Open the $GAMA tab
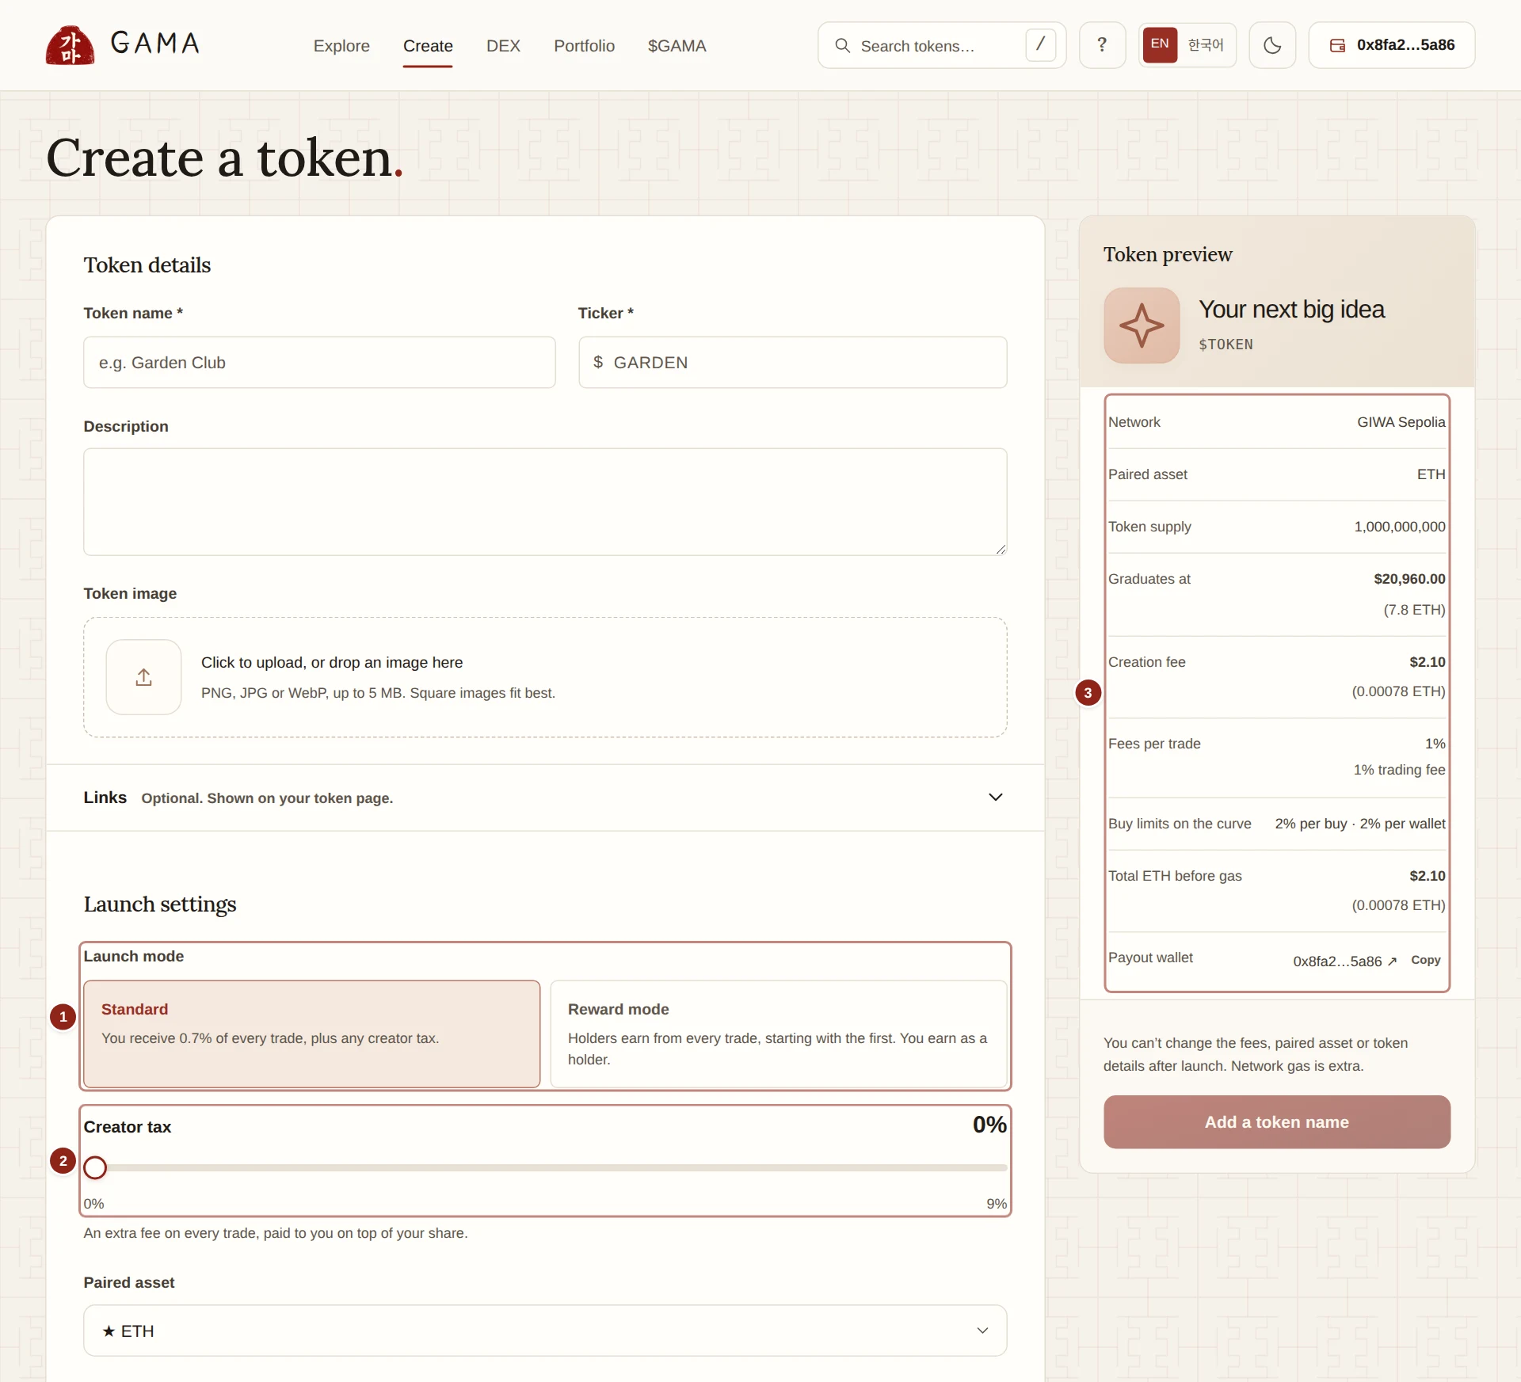 677,46
